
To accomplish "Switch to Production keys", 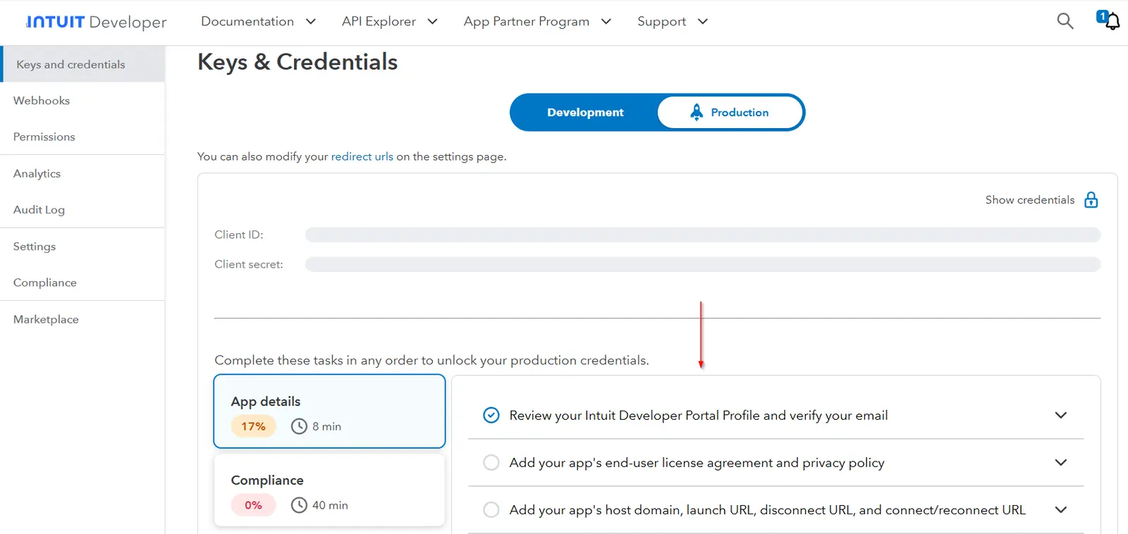I will [730, 113].
